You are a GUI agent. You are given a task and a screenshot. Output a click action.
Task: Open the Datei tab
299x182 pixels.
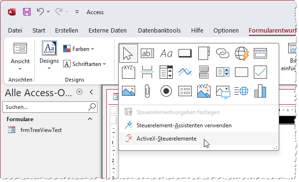(x=15, y=30)
